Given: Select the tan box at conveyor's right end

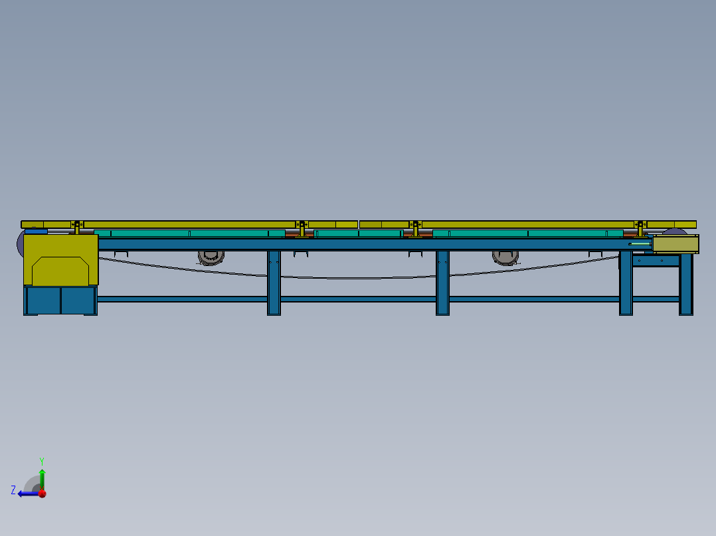Looking at the screenshot, I should 675,244.
